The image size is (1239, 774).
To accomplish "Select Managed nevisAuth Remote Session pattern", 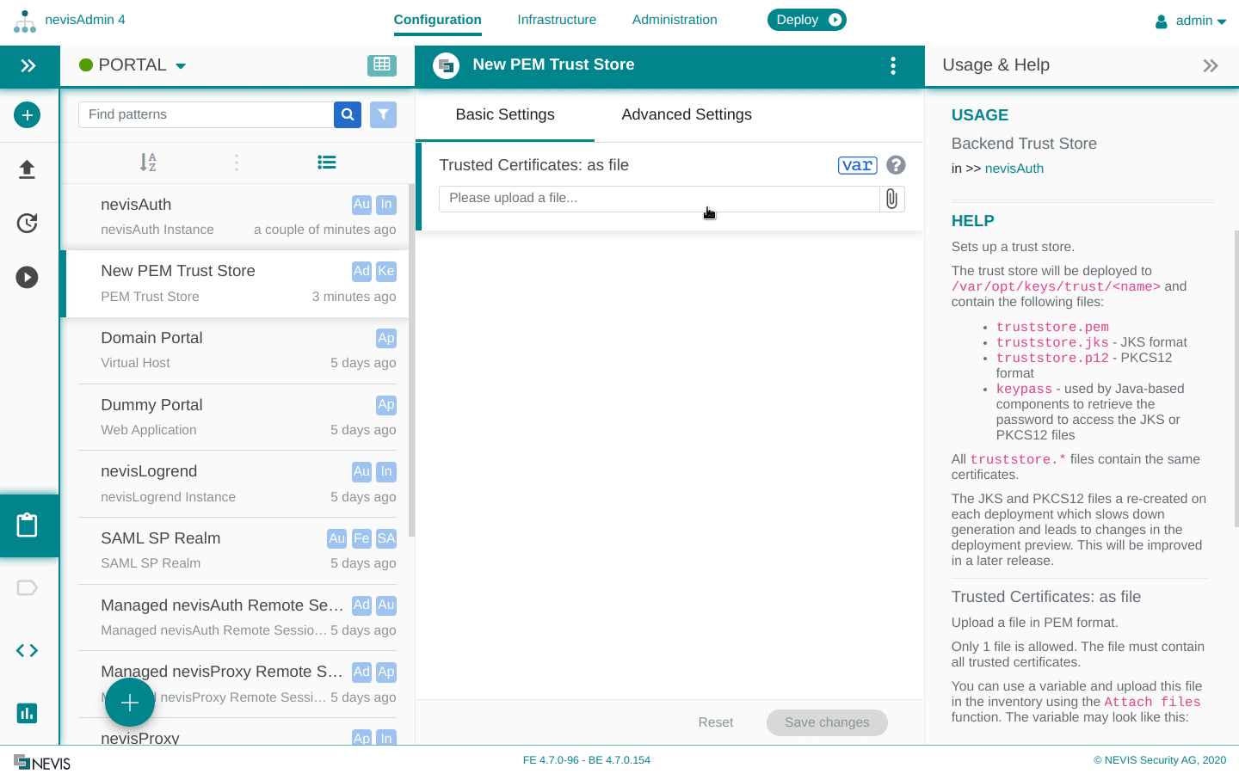I will coord(235,617).
